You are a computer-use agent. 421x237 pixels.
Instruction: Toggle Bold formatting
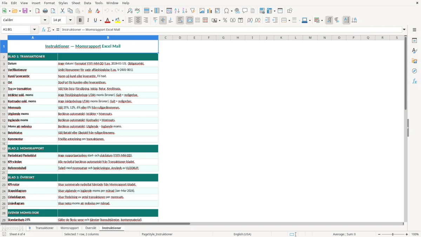(x=80, y=20)
